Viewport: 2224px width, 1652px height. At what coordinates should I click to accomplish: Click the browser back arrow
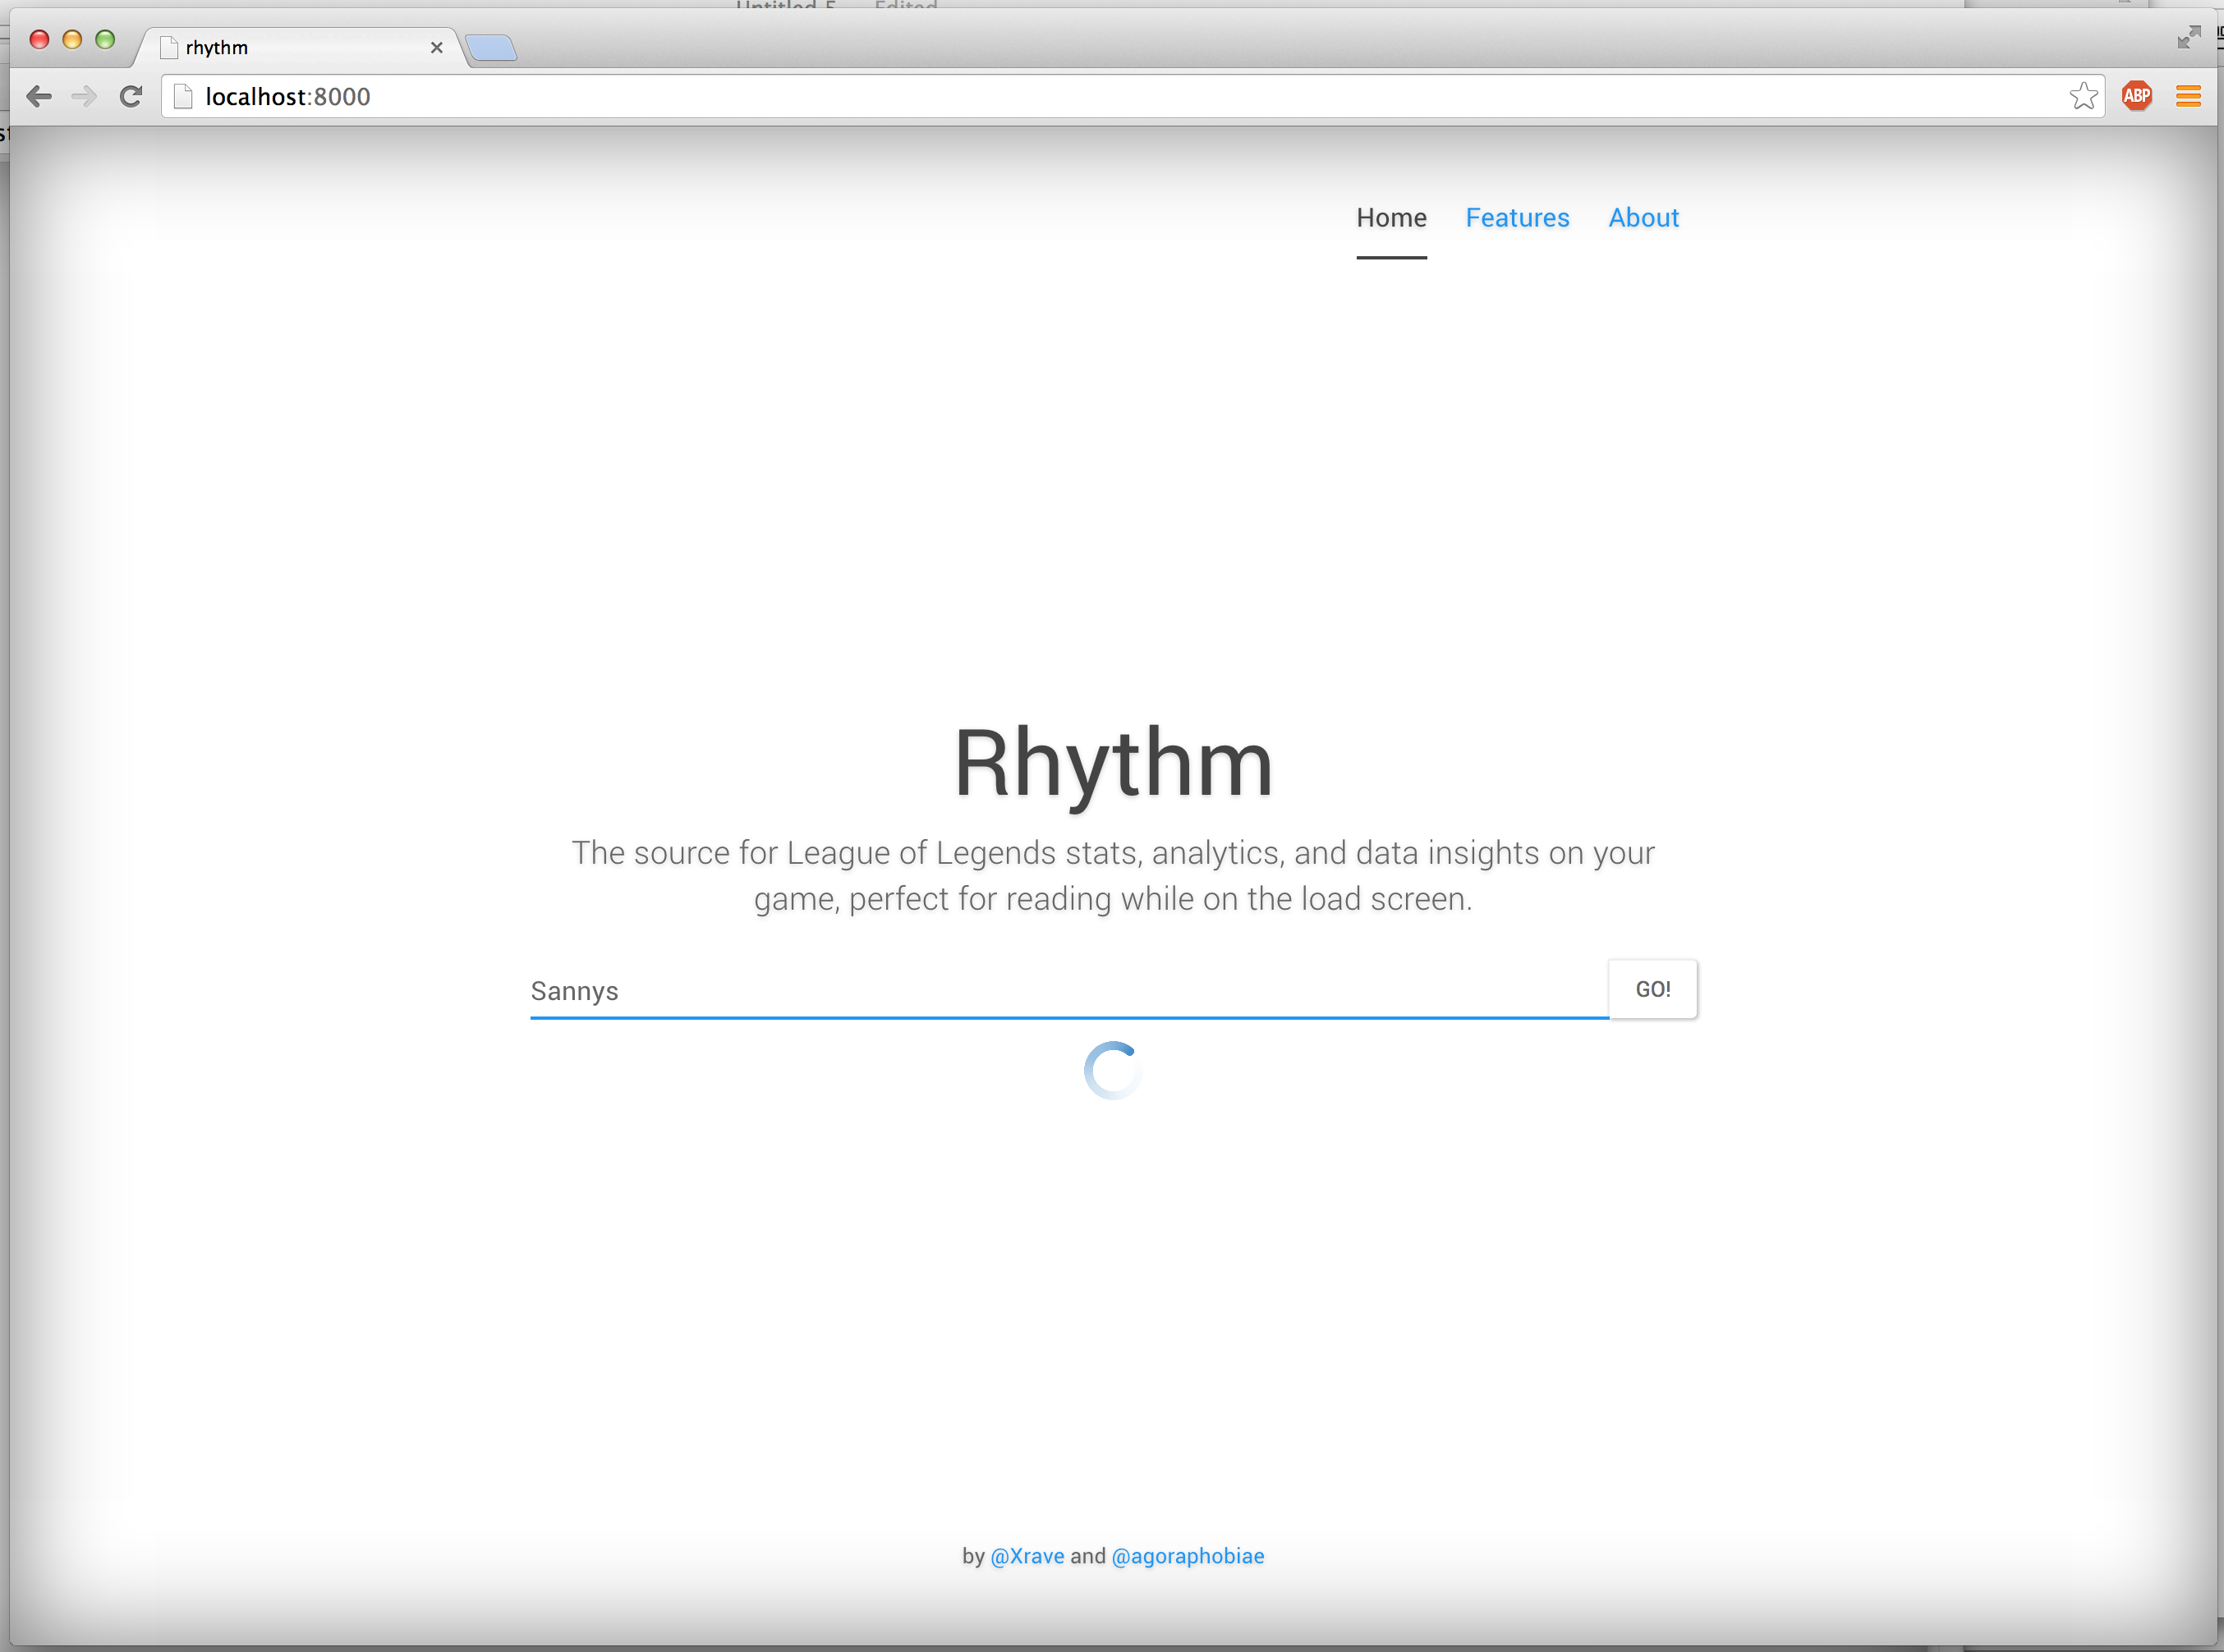39,96
